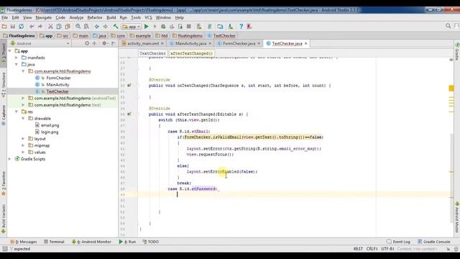Viewport: 460px width, 259px height.
Task: Collapse the java folder
Action: click(17, 64)
